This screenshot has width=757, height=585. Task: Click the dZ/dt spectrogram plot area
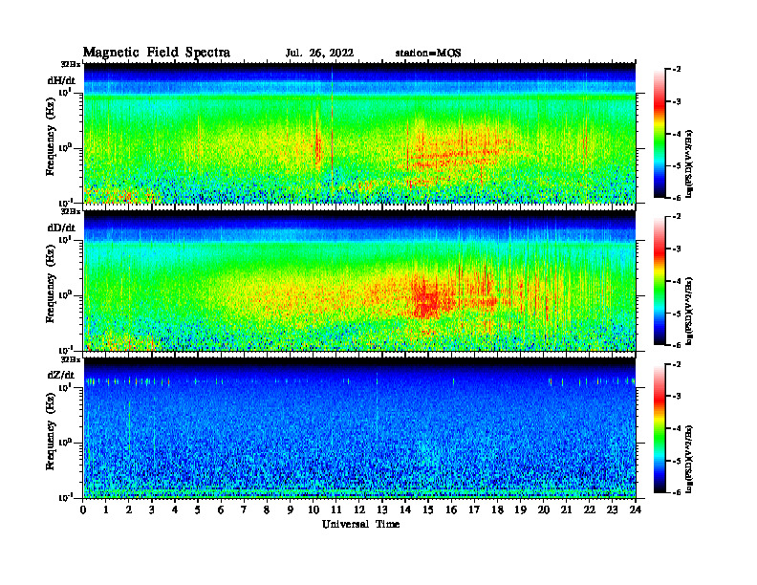click(359, 427)
